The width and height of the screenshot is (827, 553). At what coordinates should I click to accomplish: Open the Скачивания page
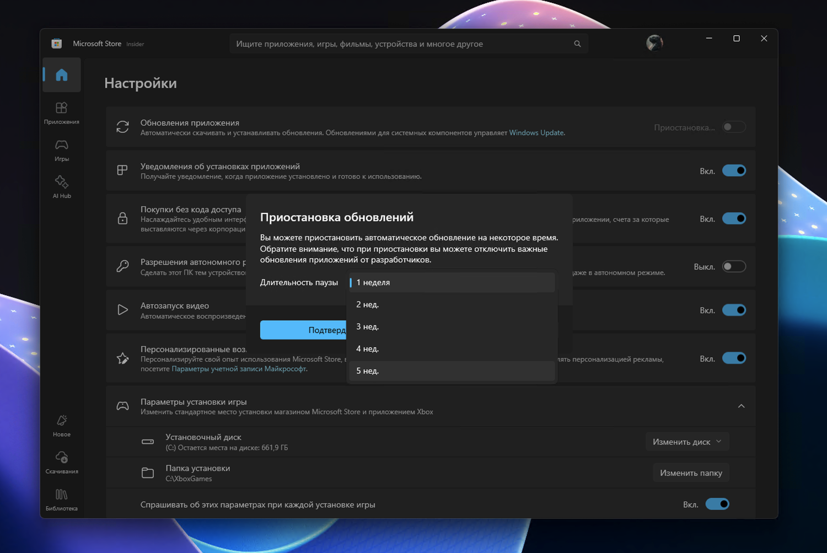coord(62,463)
